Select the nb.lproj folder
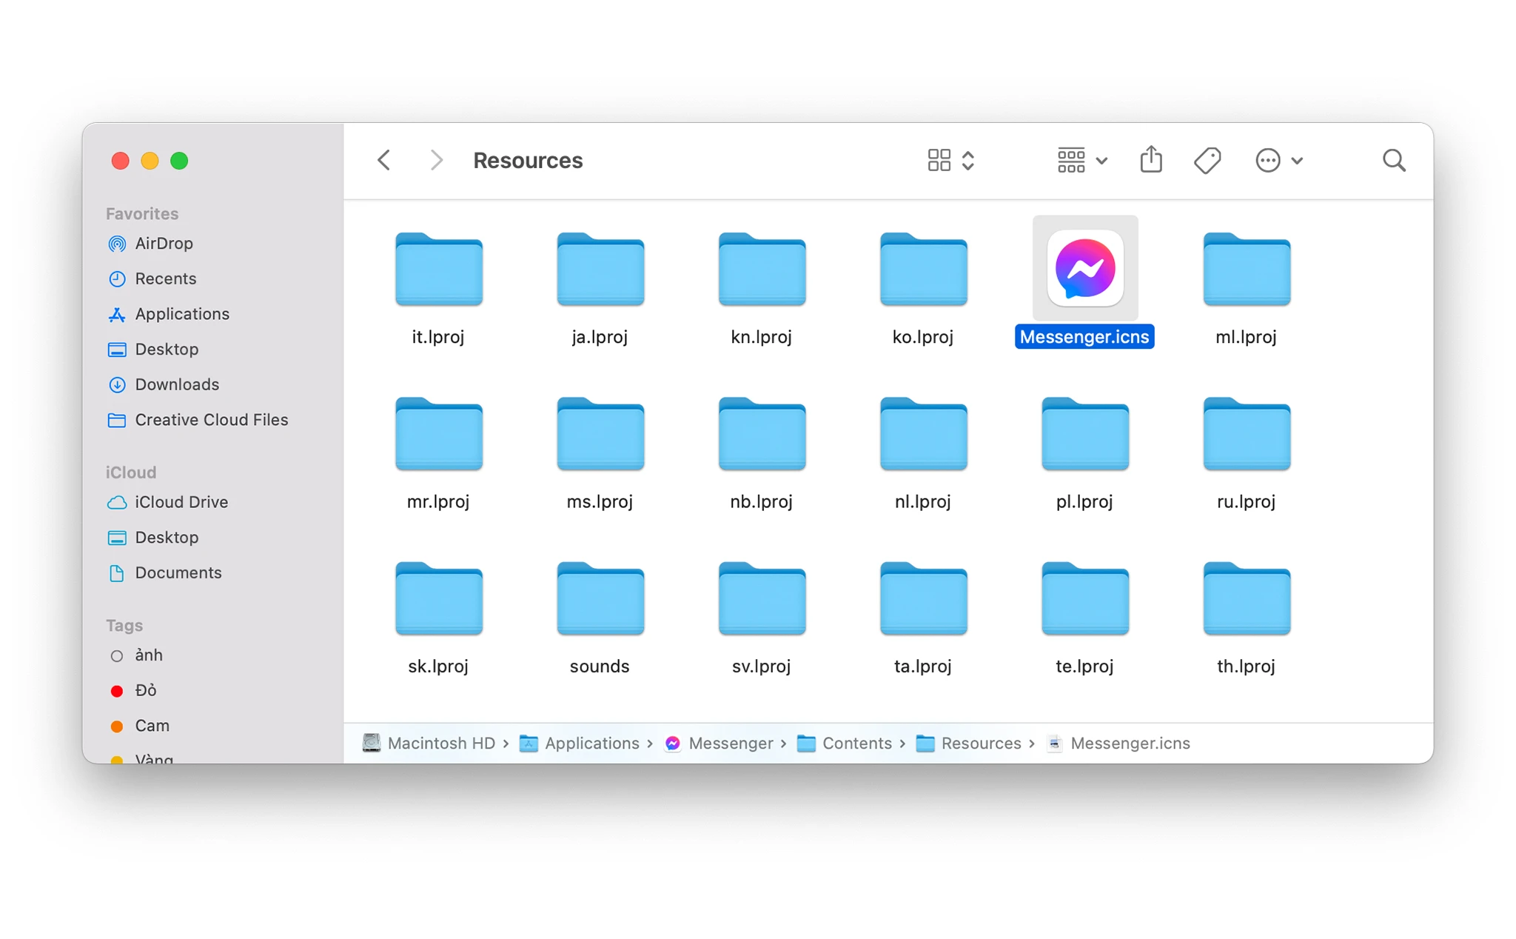Screen dimensions: 1516x939 [762, 433]
